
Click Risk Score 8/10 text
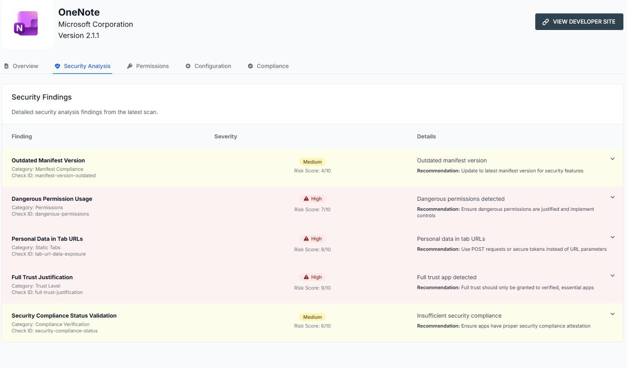click(312, 250)
